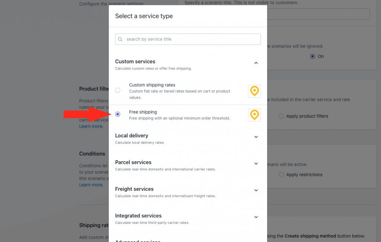Toggle the On radio button
Image resolution: width=381 pixels, height=242 pixels.
(x=313, y=57)
